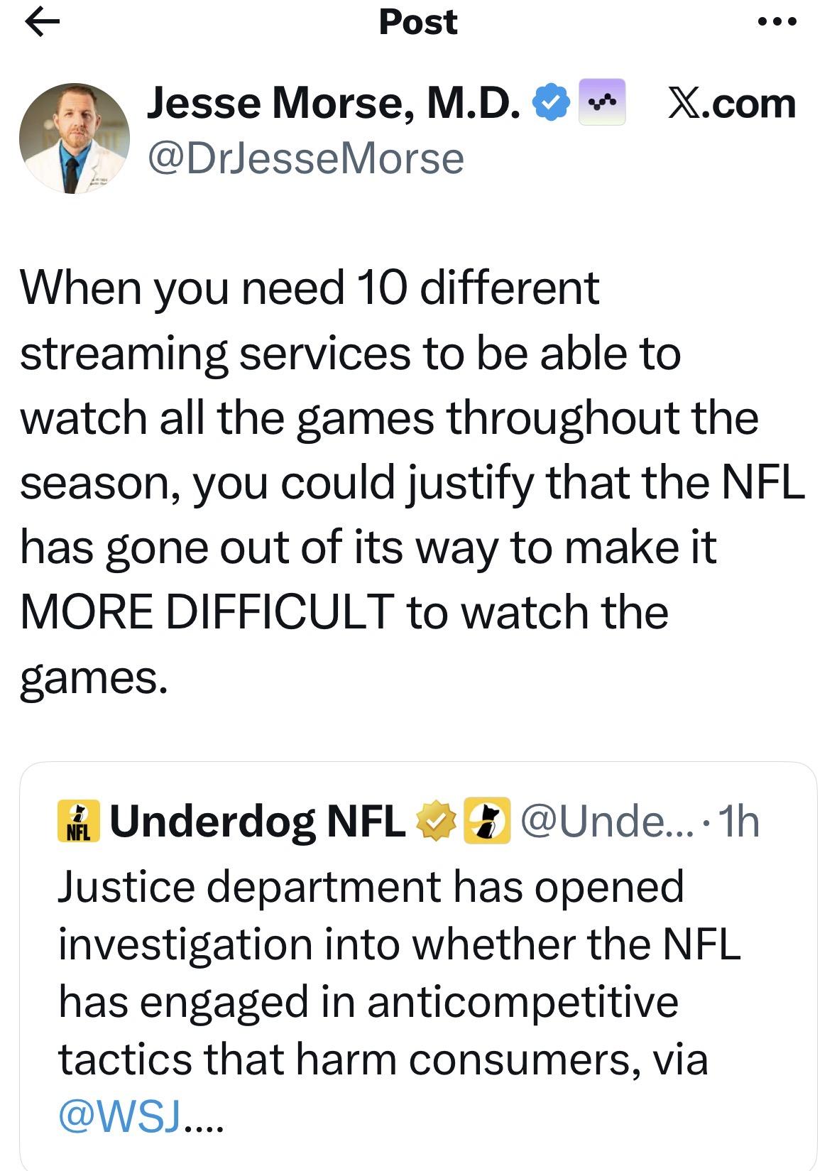Open Jesse Morse's profile picture
This screenshot has width=837, height=1171.
[74, 139]
